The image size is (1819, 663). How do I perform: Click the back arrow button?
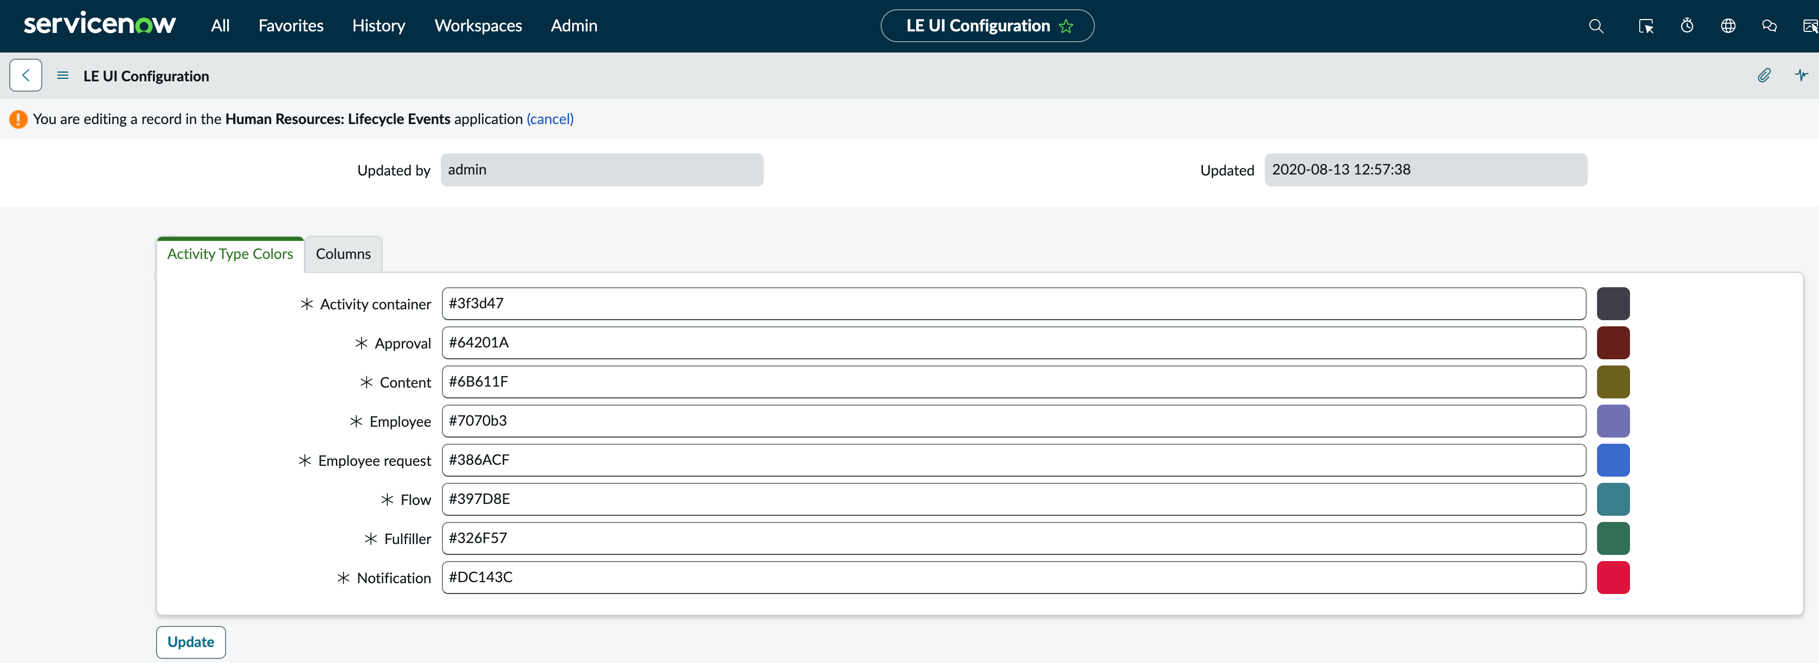coord(25,75)
